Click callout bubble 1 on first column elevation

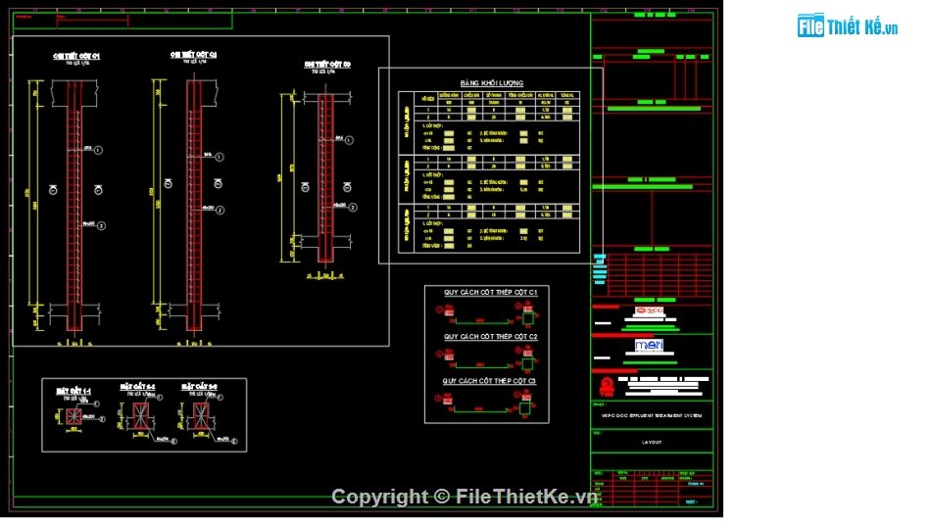point(99,149)
